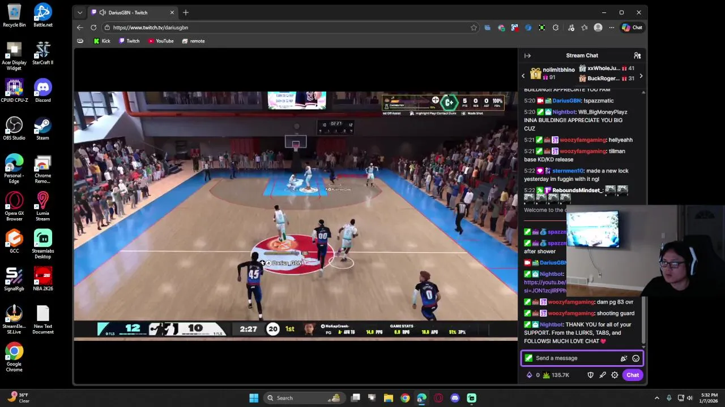Open Battle.net desktop icon
This screenshot has width=725, height=407.
[42, 15]
